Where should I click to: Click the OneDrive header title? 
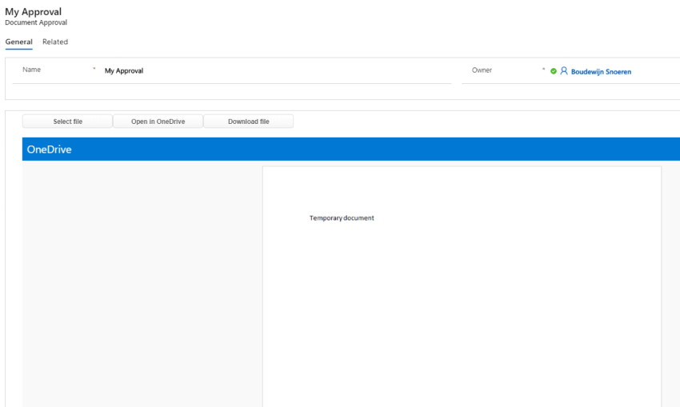point(49,150)
